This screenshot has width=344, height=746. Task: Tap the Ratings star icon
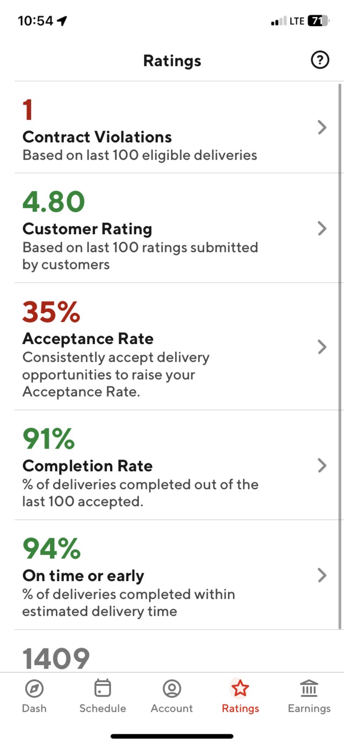coord(241,688)
